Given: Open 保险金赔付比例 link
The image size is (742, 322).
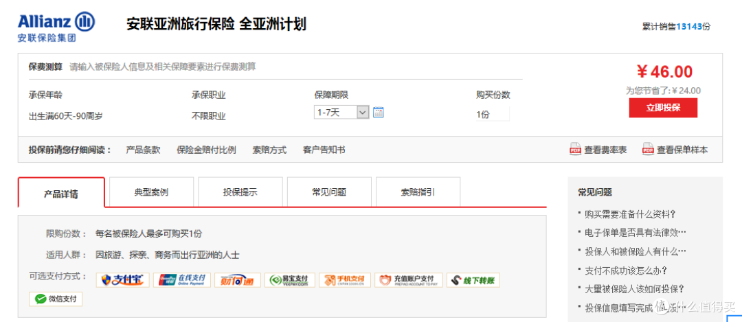Looking at the screenshot, I should (x=206, y=150).
